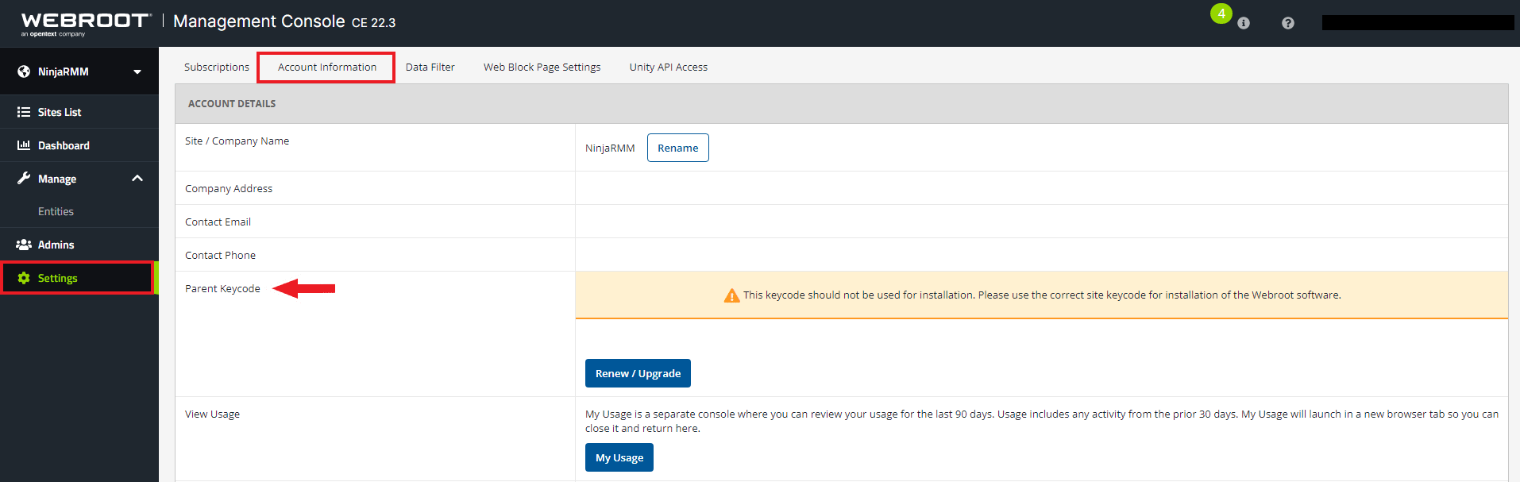
Task: Click the Admins people icon
Action: click(24, 245)
